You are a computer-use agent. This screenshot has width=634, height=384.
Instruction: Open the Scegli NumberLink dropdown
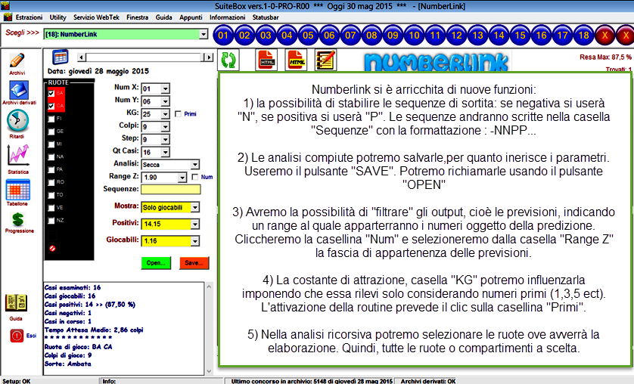tap(204, 34)
